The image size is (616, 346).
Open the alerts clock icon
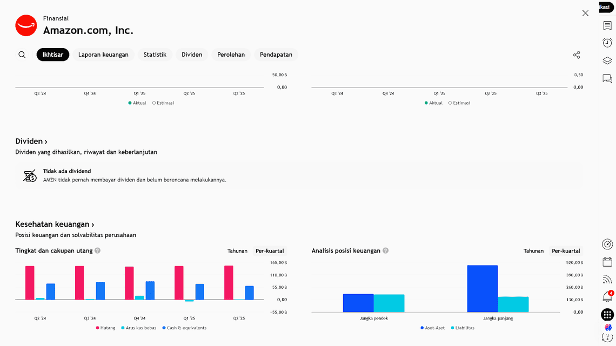[607, 43]
